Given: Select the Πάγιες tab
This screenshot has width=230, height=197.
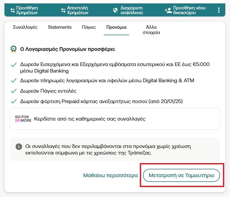Looking at the screenshot, I should [89, 27].
